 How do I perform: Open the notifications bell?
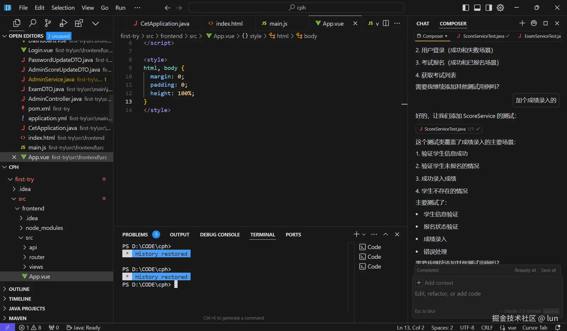coord(558,327)
